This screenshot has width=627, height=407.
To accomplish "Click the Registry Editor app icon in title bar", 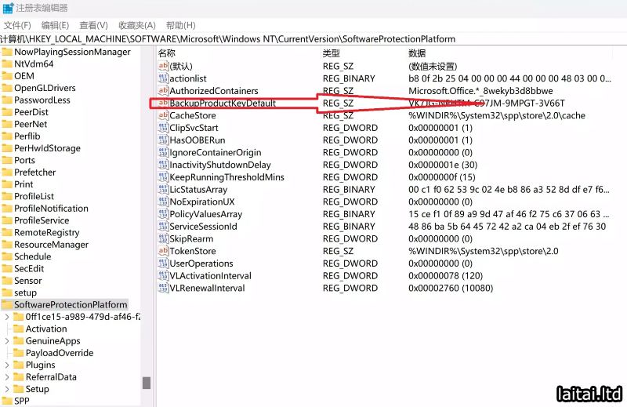I will (7, 8).
